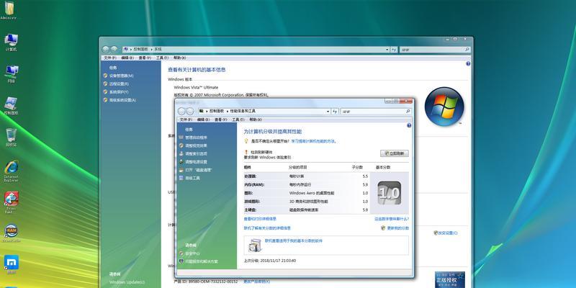Click the link about improving computer performance
Image resolution: width=576 pixels, height=288 pixels.
[x=314, y=141]
